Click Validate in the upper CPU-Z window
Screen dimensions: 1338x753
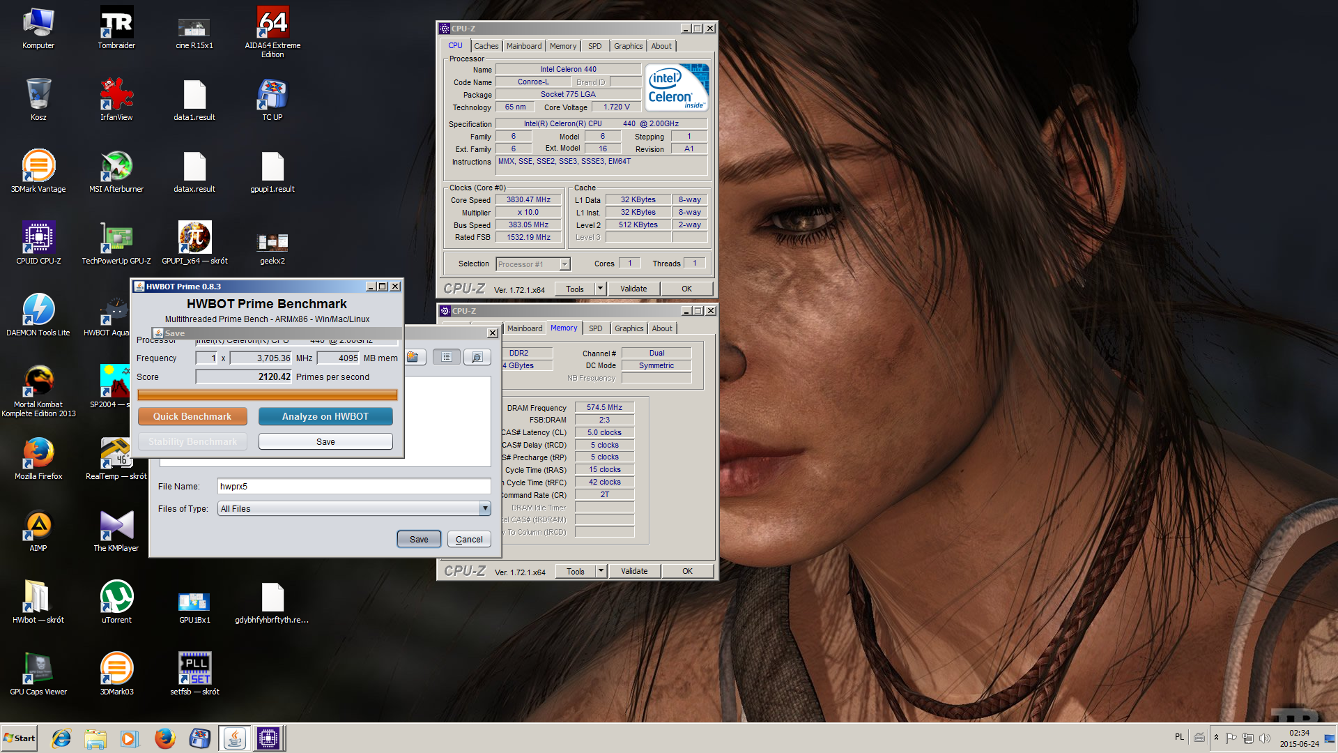pos(633,289)
